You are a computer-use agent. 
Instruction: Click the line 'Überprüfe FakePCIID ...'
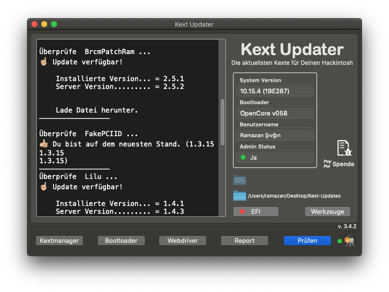coord(88,134)
